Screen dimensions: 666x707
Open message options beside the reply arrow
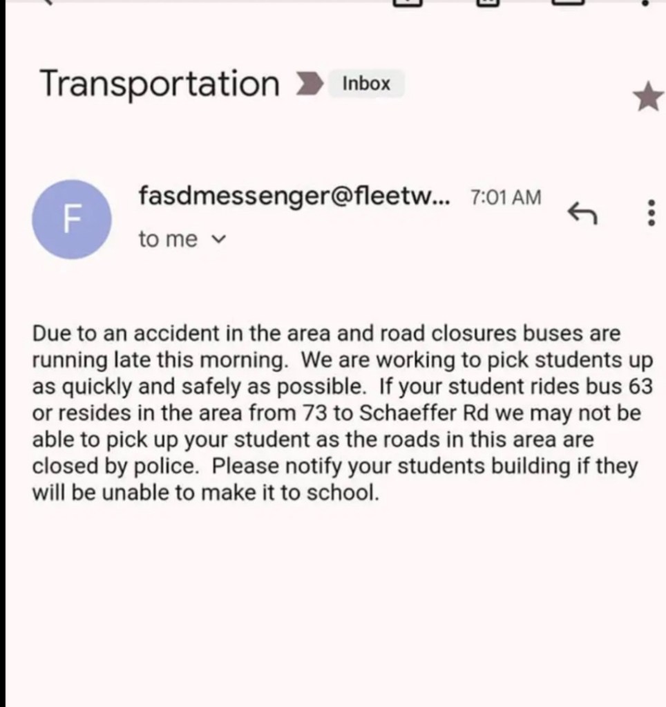tap(649, 214)
